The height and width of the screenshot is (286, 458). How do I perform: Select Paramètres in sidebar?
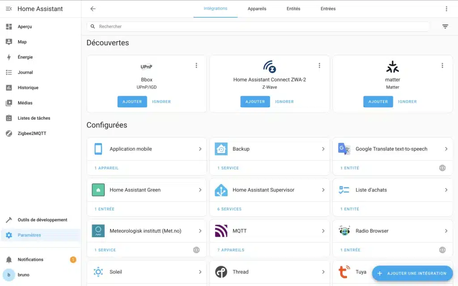point(40,235)
